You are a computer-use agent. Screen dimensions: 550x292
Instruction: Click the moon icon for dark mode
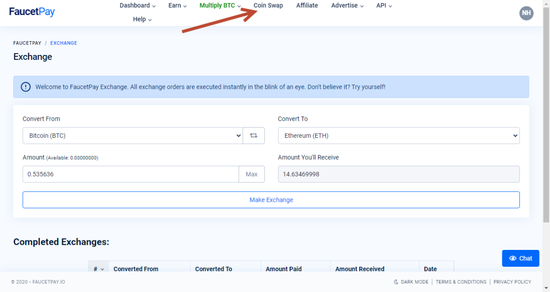[396, 282]
